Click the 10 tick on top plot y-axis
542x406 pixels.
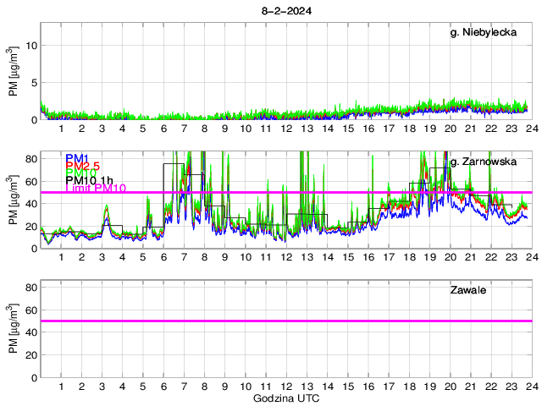(x=30, y=45)
